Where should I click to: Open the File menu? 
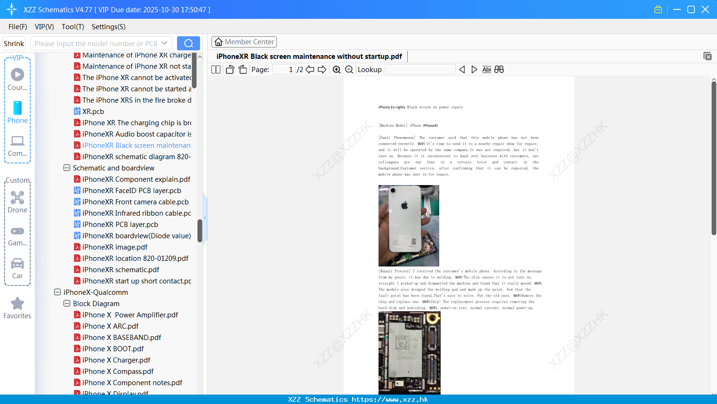(x=18, y=27)
